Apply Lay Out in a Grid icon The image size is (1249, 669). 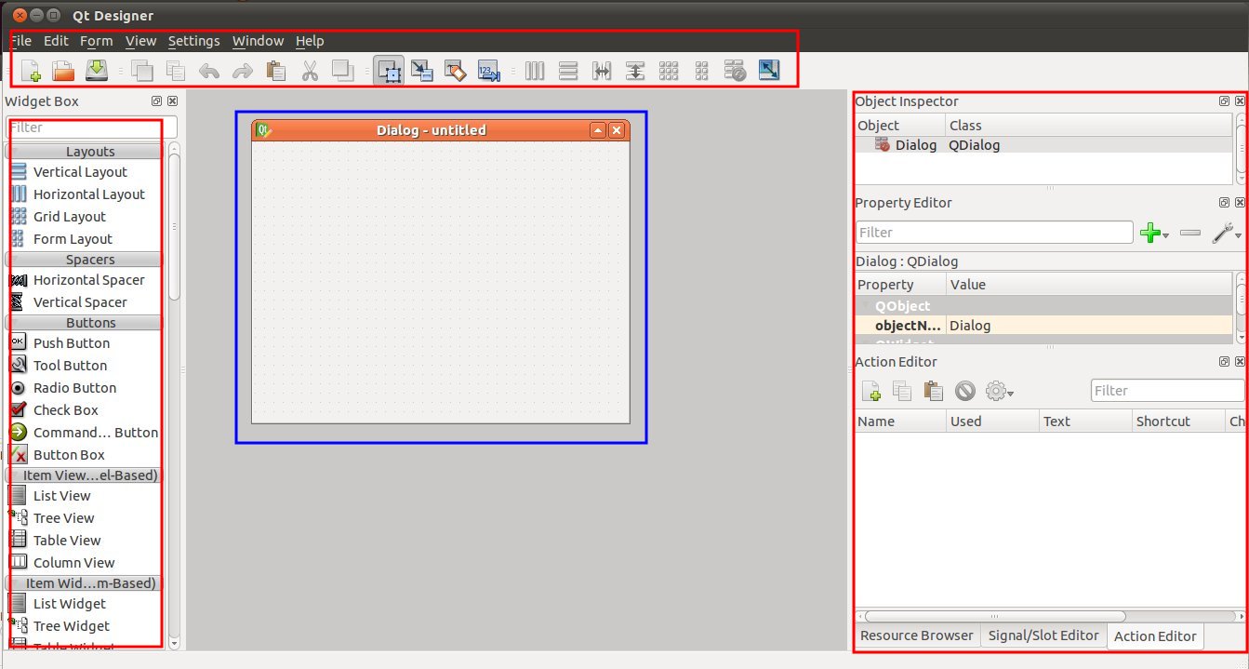point(668,71)
